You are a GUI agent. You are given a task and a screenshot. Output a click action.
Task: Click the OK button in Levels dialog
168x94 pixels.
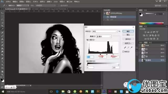[128, 31]
